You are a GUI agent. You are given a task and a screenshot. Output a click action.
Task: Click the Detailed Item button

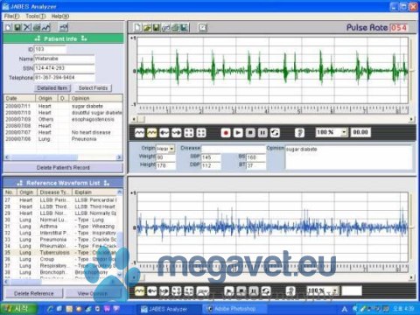pos(52,88)
